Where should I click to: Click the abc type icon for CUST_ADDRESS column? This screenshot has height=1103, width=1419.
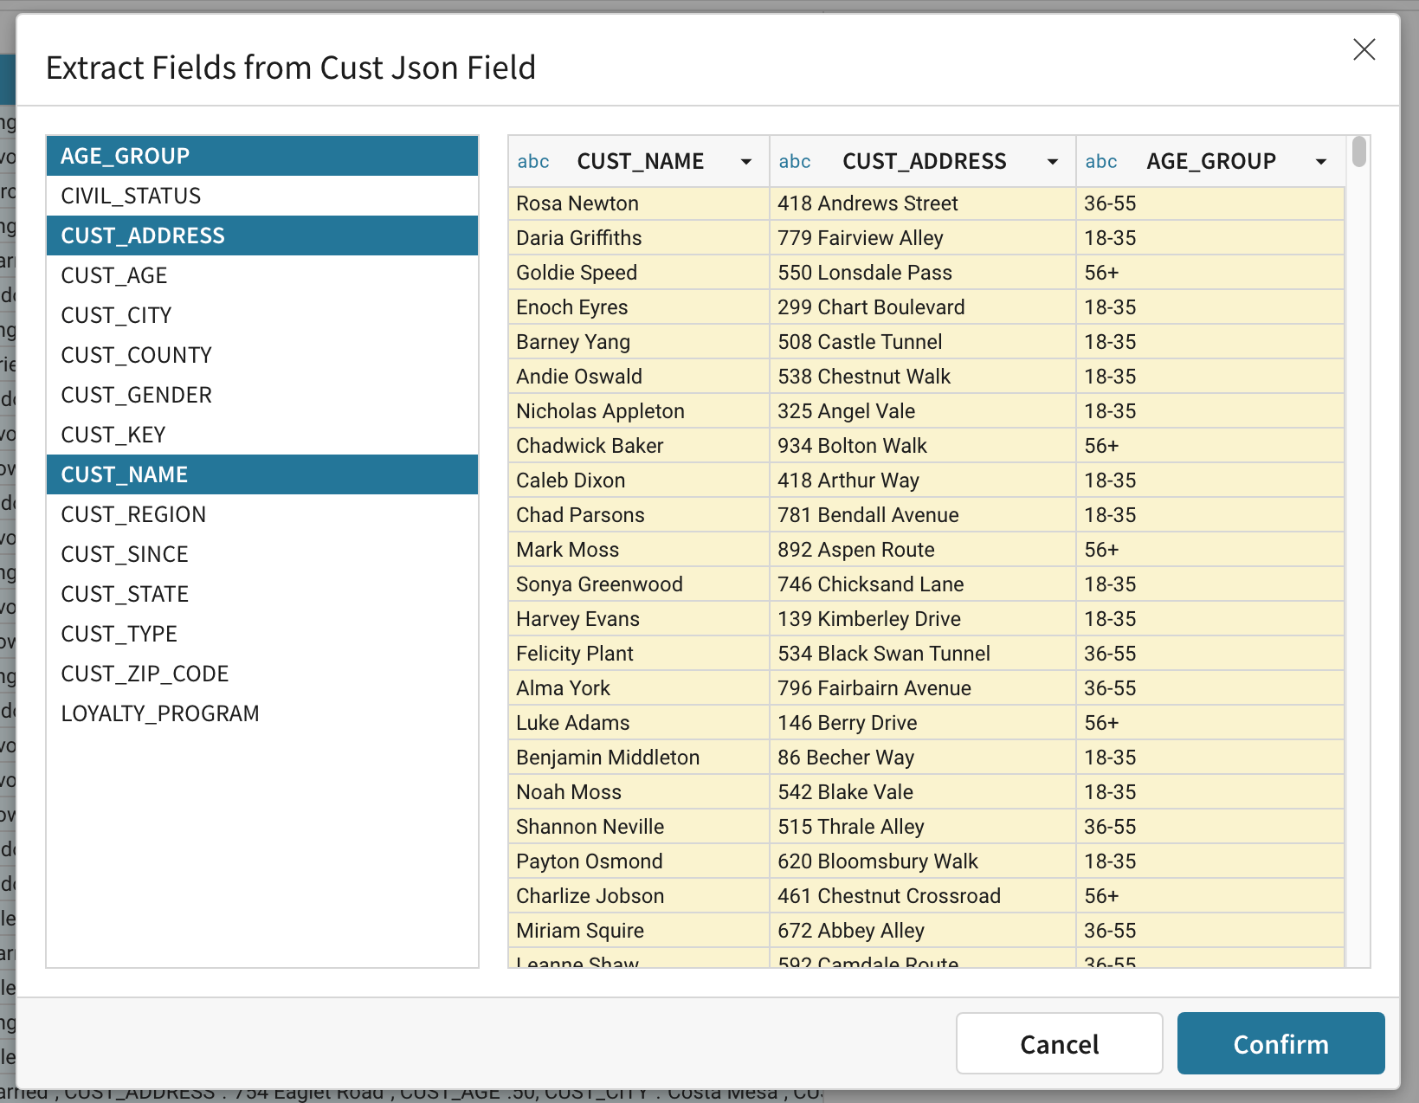click(x=795, y=162)
